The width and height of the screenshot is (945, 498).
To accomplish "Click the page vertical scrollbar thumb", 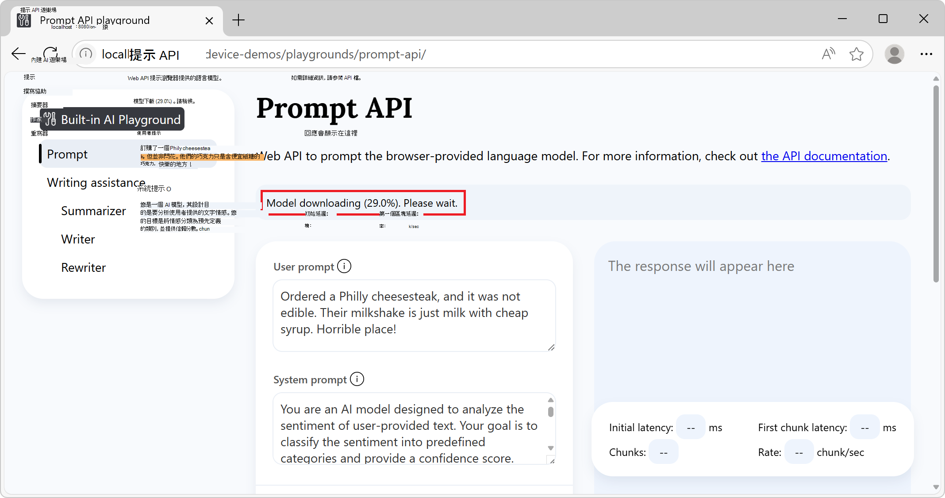I will tap(936, 181).
